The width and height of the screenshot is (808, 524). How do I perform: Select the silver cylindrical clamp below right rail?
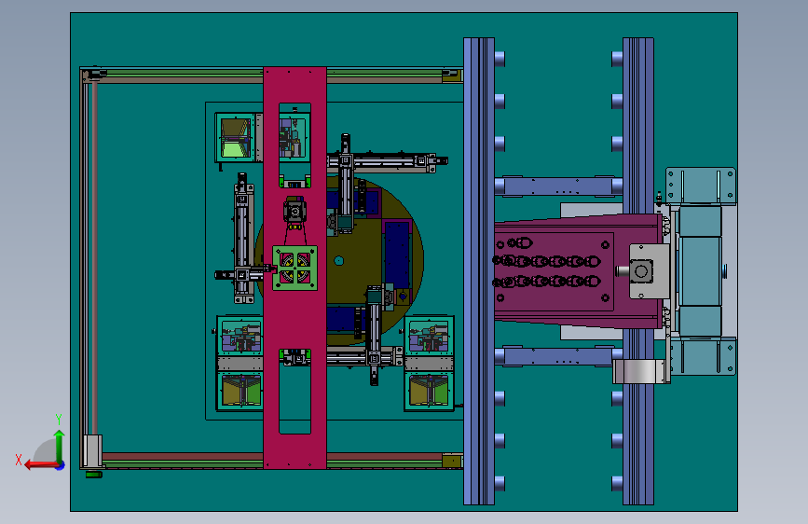pyautogui.click(x=639, y=371)
